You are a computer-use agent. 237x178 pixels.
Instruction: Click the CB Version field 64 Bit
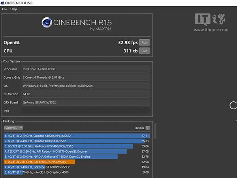[86, 94]
